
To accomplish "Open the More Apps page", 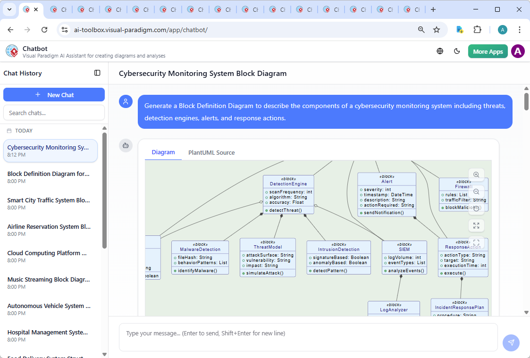I will tap(488, 51).
